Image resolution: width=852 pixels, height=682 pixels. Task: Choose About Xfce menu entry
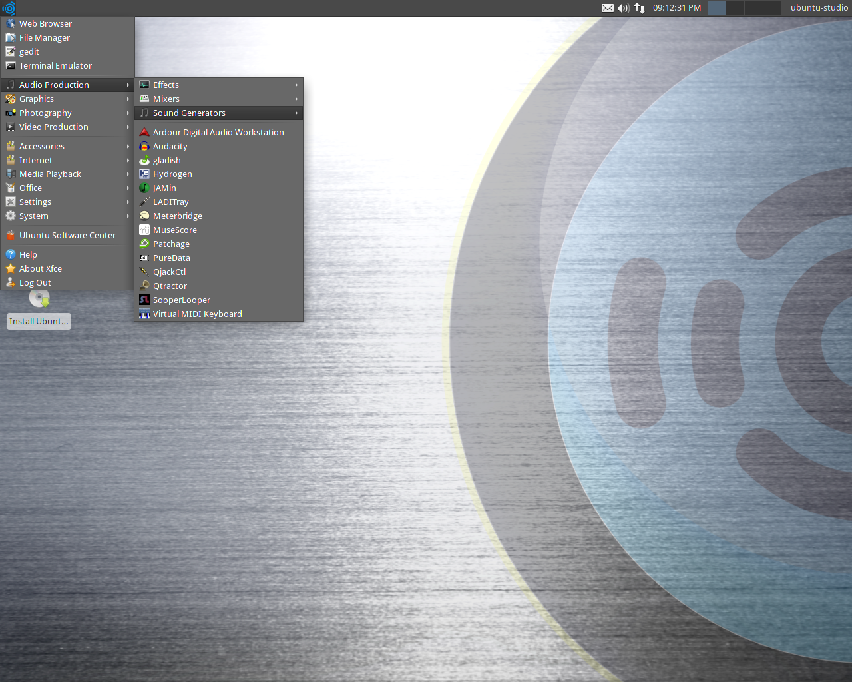68,268
